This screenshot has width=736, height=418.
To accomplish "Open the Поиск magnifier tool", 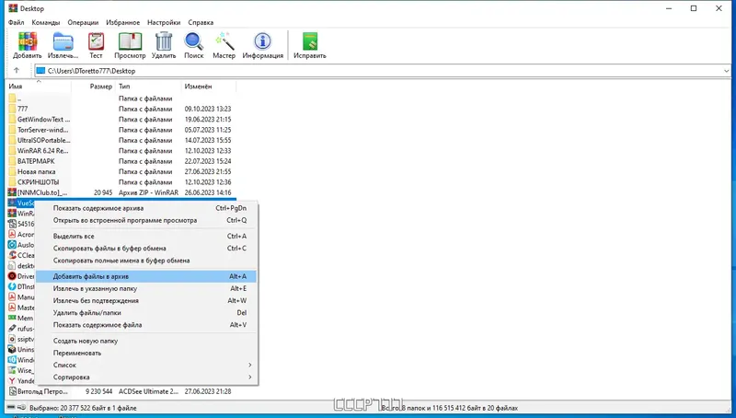I will point(193,45).
